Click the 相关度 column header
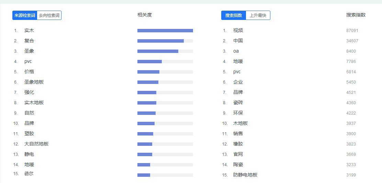Screen dimensions: 382x183 [x=145, y=15]
